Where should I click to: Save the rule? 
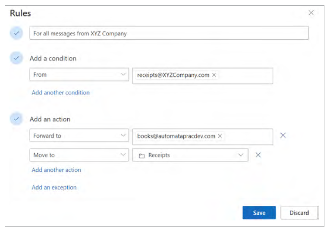pos(259,213)
